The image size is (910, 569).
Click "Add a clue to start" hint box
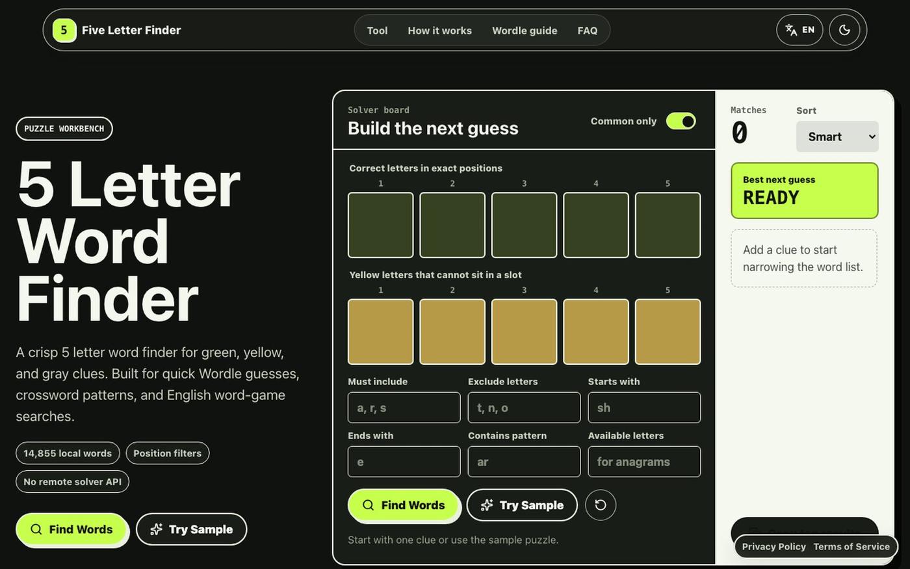click(x=804, y=258)
